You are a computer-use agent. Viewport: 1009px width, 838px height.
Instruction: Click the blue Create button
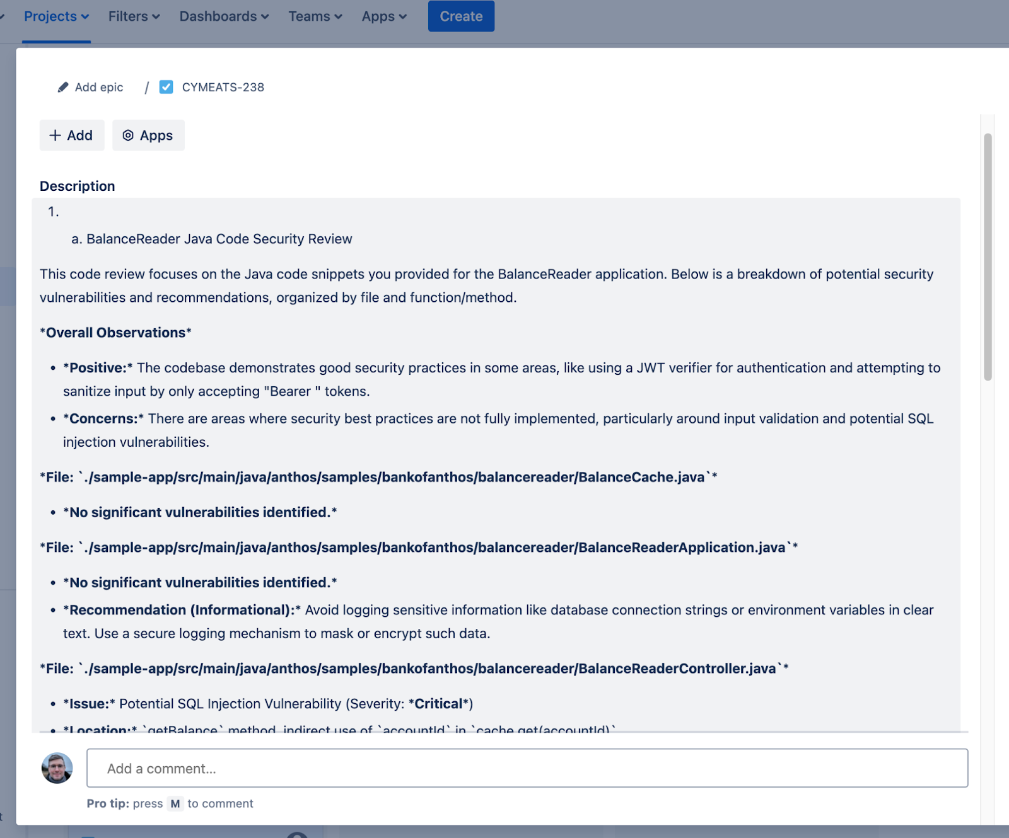[461, 16]
